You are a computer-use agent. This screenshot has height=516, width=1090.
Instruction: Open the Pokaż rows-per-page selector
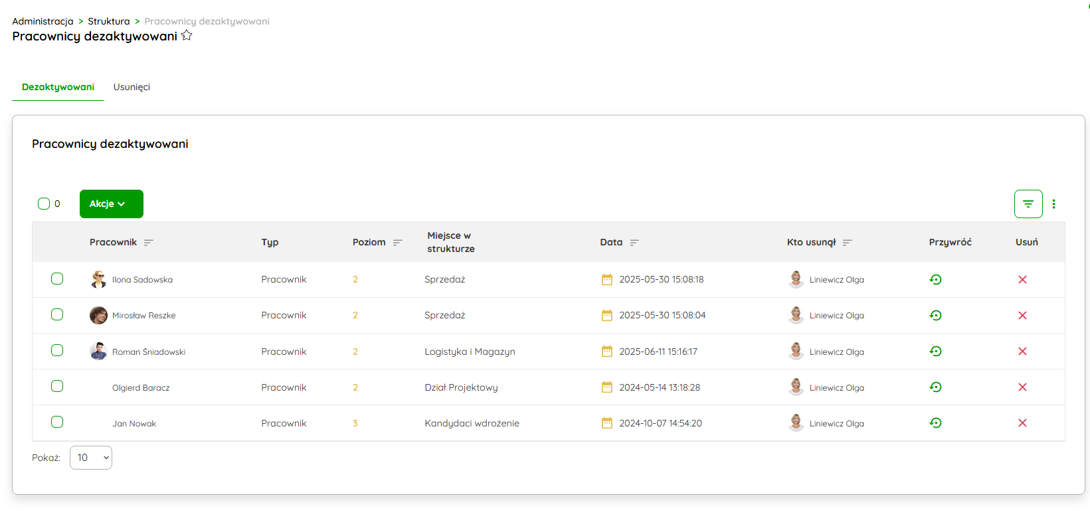click(91, 458)
